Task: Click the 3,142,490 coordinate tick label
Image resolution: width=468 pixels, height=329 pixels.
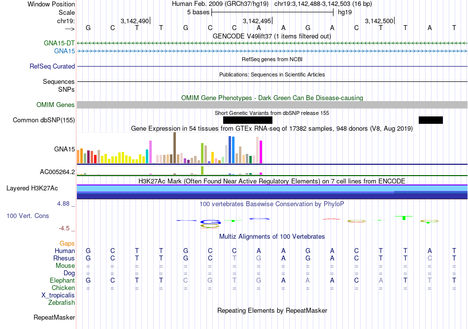Action: (x=134, y=21)
